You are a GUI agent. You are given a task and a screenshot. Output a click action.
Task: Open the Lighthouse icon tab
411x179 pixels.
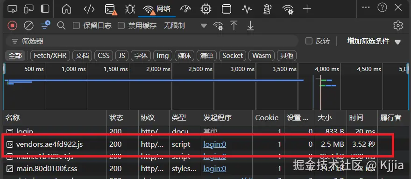click(267, 9)
